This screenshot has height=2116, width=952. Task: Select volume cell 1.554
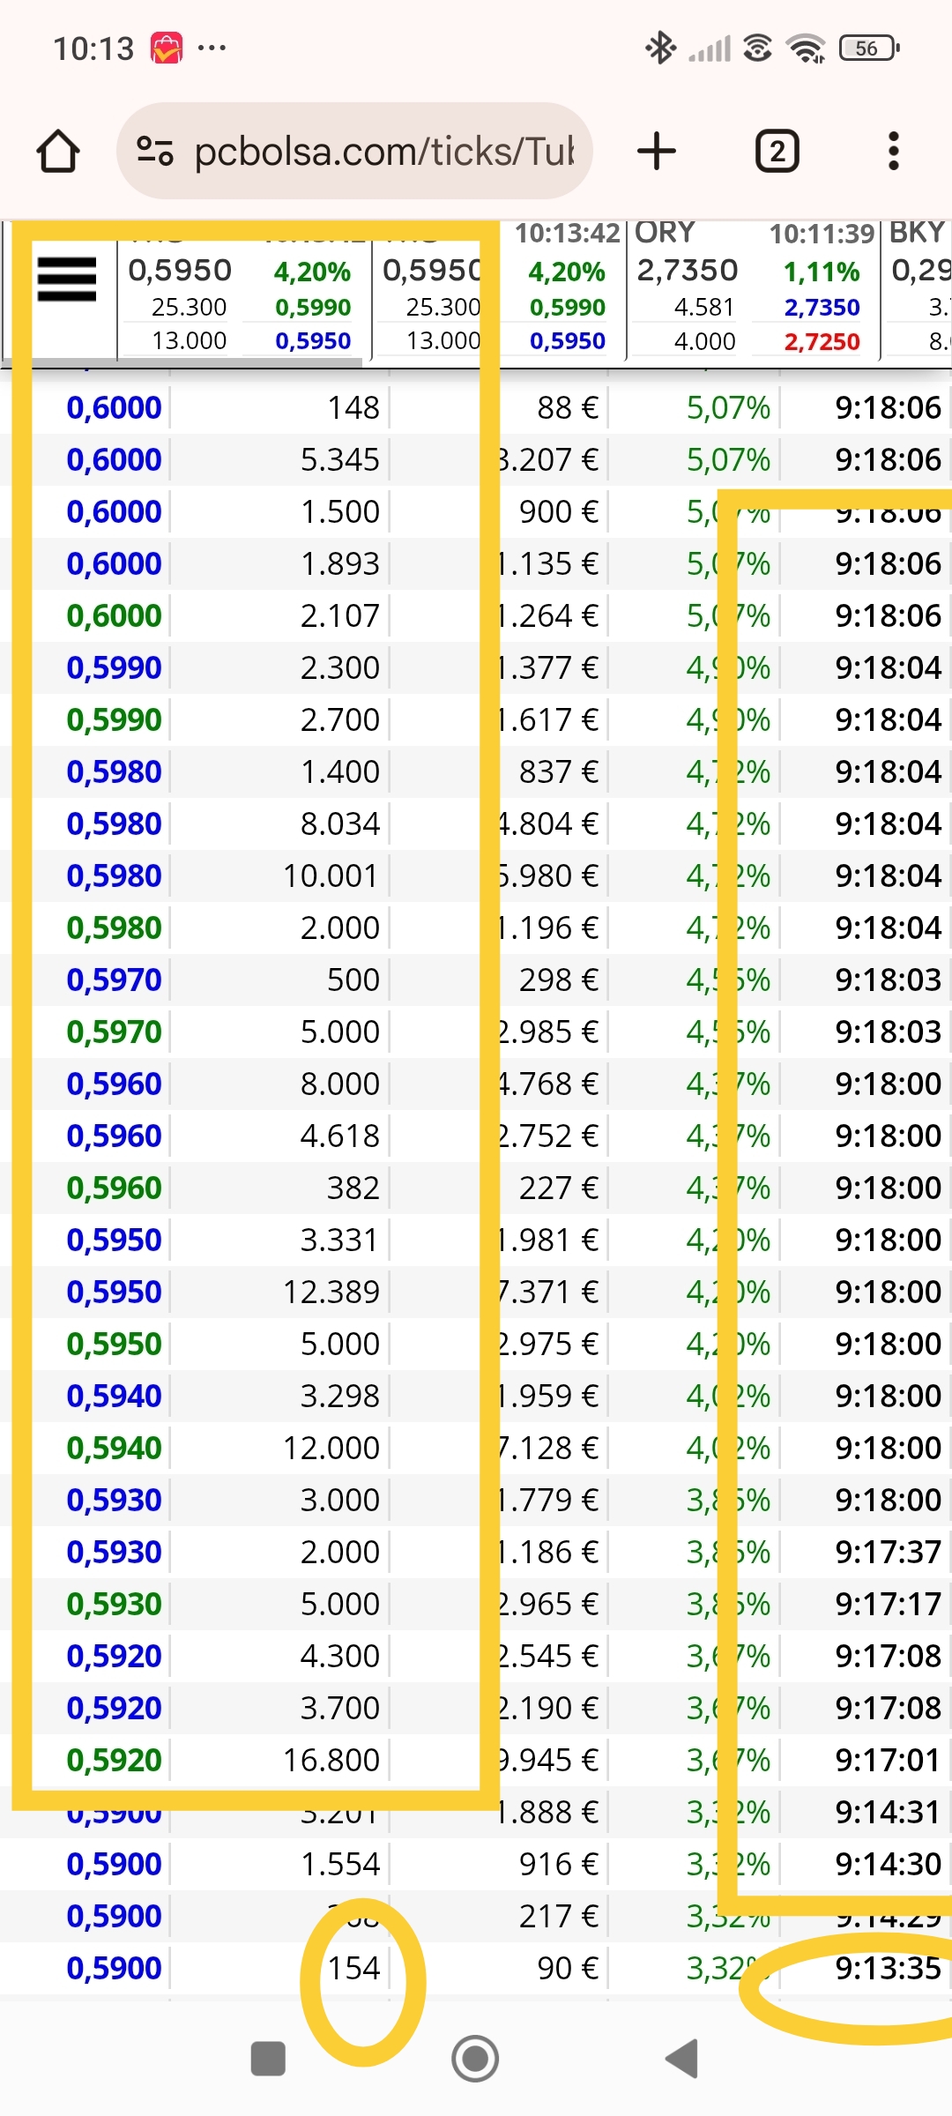coord(340,1864)
